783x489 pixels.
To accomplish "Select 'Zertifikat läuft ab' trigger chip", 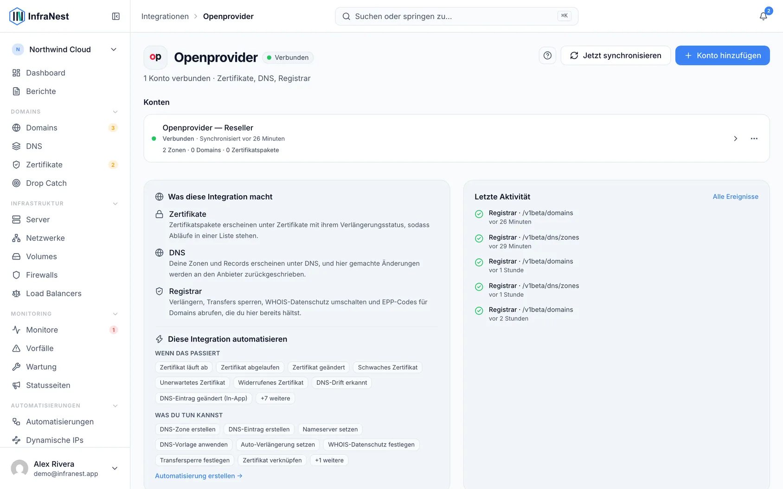I will tap(184, 368).
